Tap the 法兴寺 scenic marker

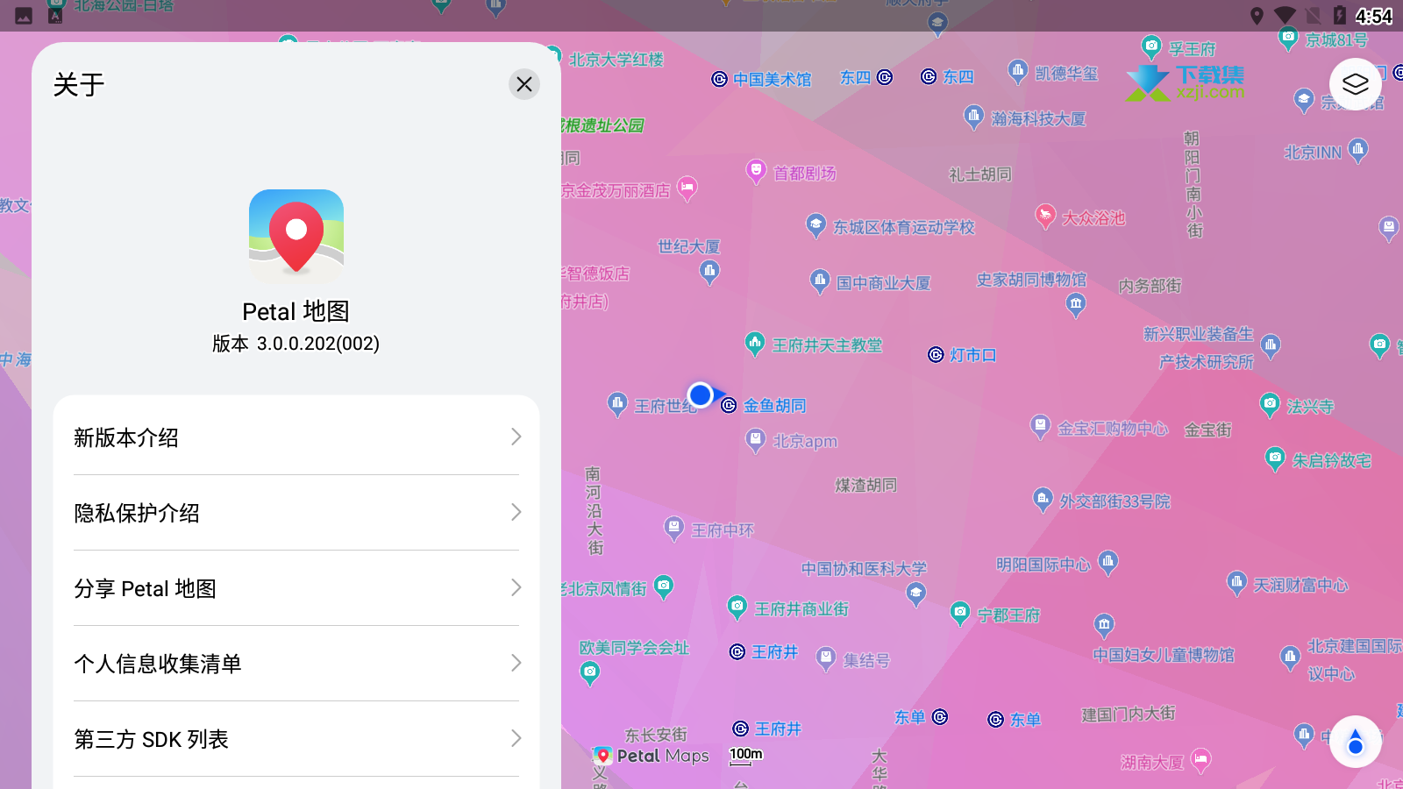coord(1269,404)
